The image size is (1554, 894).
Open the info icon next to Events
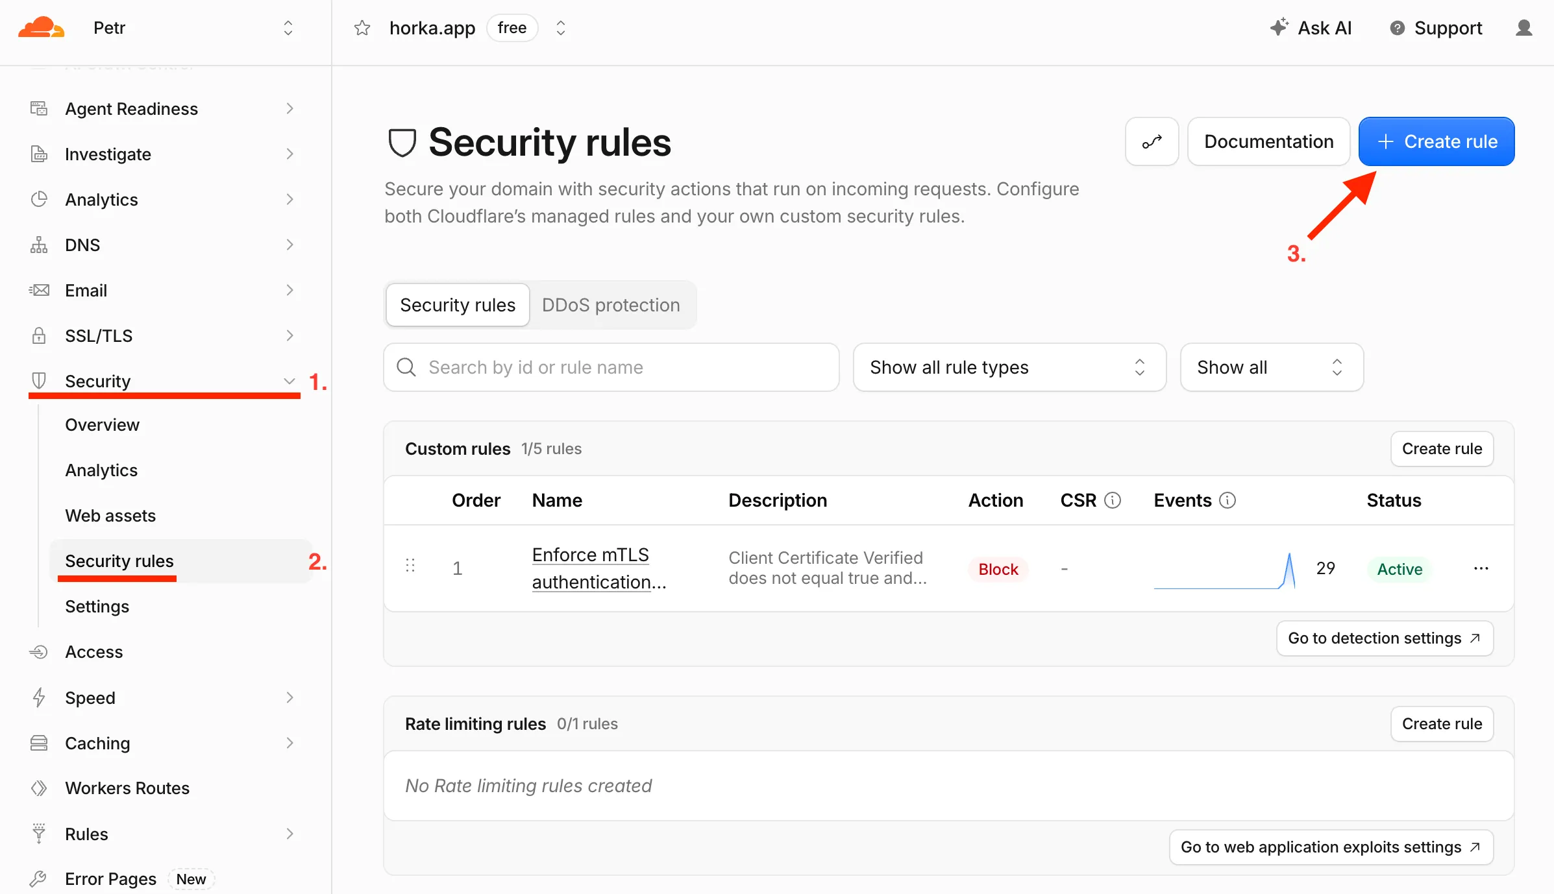tap(1227, 500)
